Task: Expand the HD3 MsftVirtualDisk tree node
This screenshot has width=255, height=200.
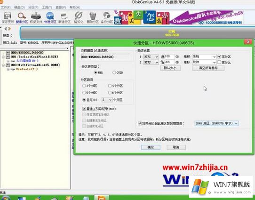Action: (3, 65)
